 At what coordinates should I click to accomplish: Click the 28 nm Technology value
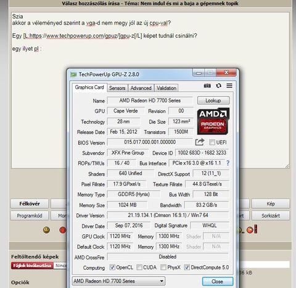click(123, 121)
